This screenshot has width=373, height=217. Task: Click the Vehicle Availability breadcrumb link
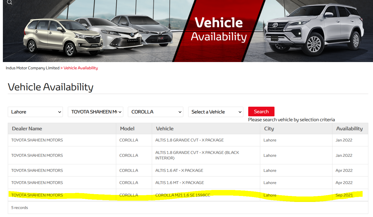[81, 68]
